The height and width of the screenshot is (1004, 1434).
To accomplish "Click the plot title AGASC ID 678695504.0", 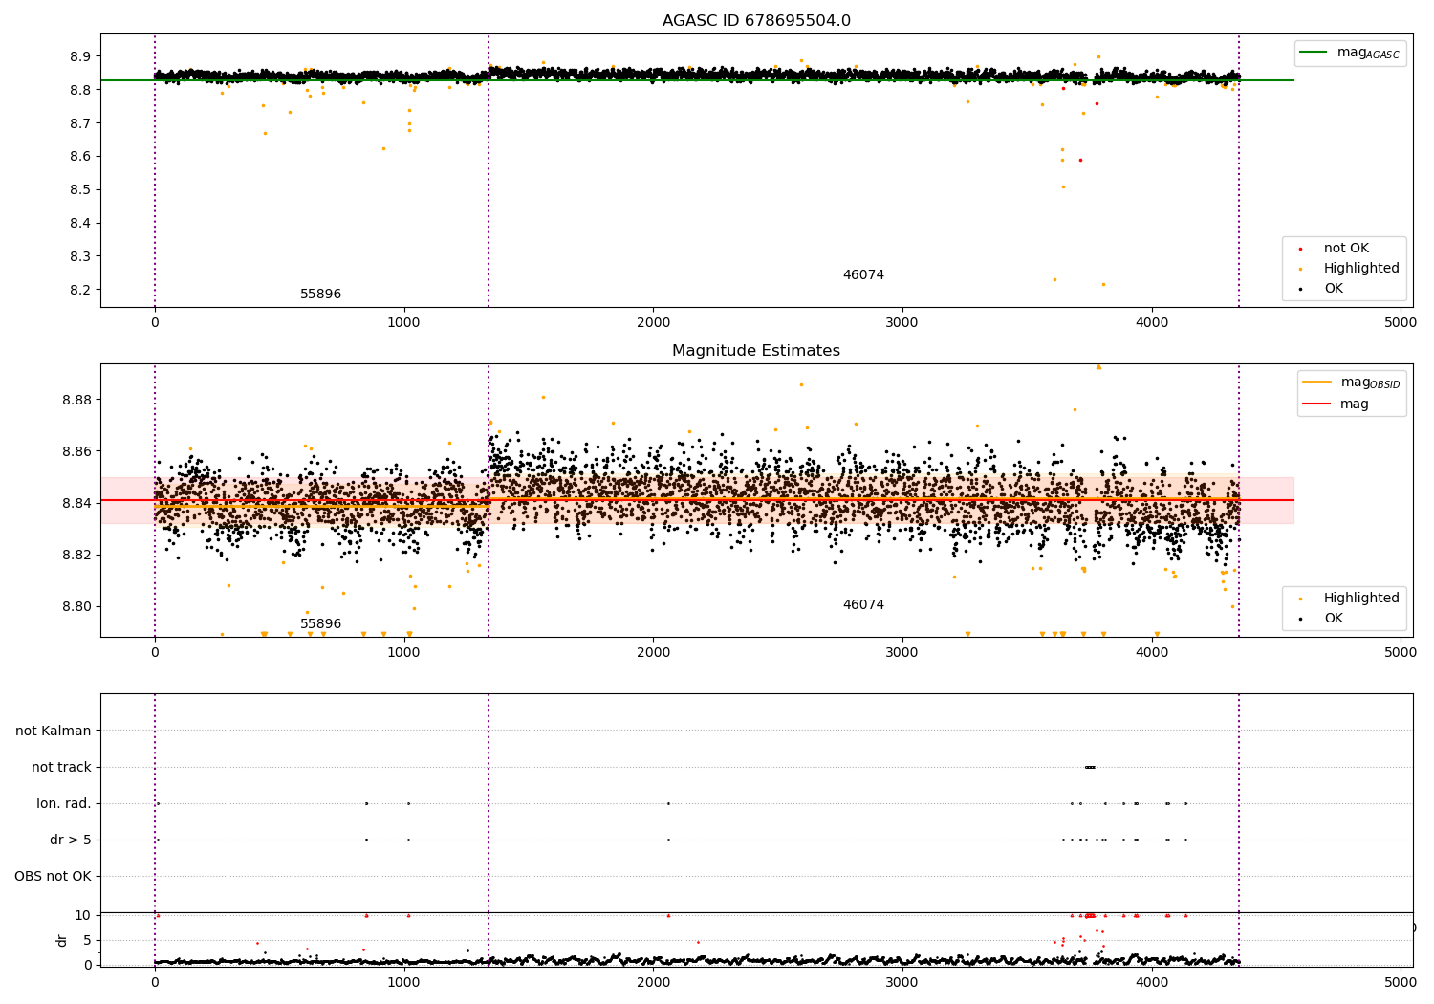I will click(756, 21).
